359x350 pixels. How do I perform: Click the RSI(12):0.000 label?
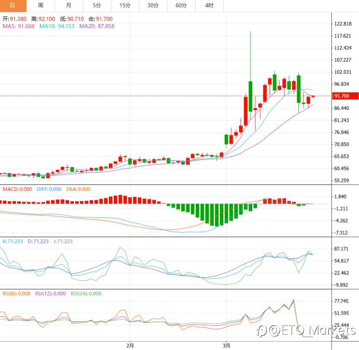51,294
